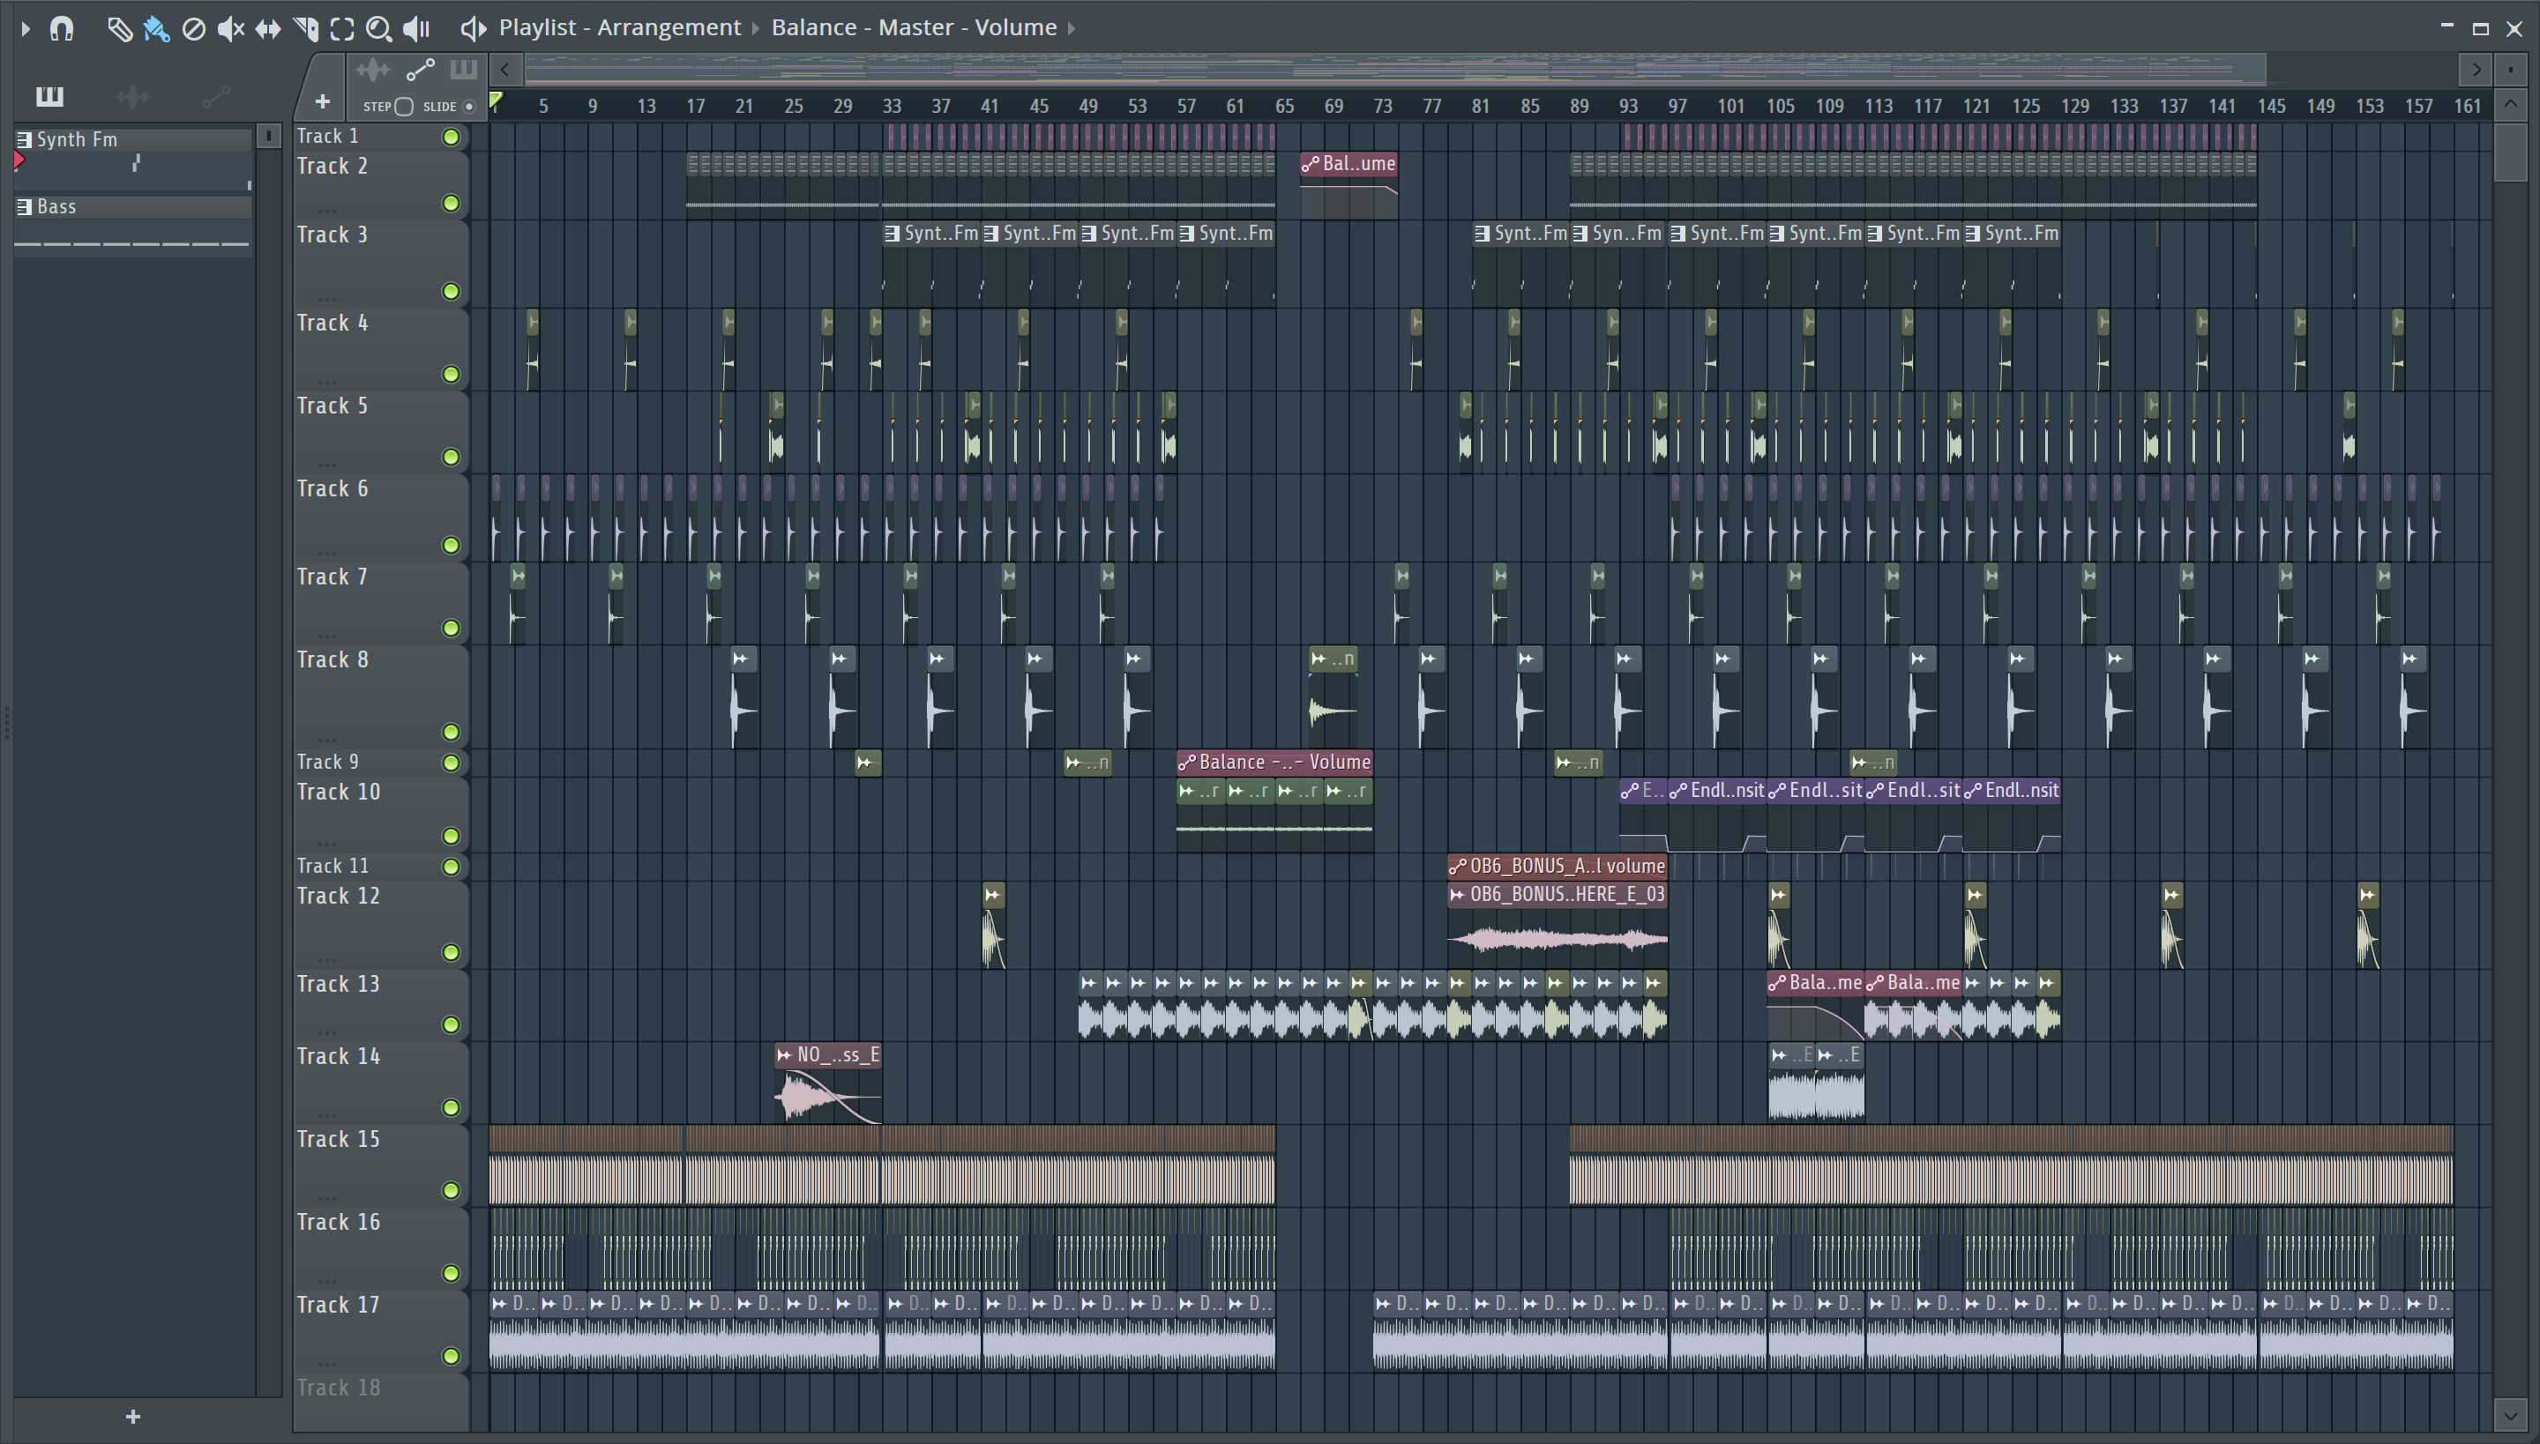2540x1444 pixels.
Task: Select the Track 5 header label
Action: pos(332,406)
